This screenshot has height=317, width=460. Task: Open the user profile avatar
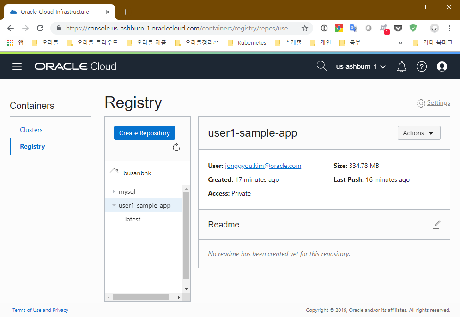442,66
